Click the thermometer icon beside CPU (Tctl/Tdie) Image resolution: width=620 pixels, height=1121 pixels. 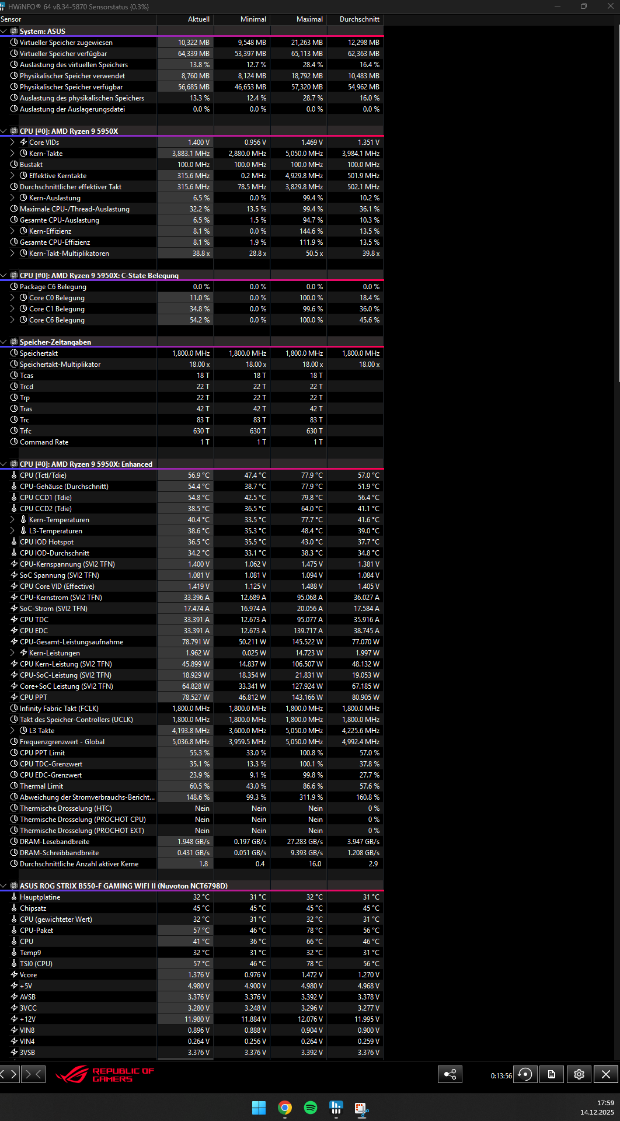(14, 476)
